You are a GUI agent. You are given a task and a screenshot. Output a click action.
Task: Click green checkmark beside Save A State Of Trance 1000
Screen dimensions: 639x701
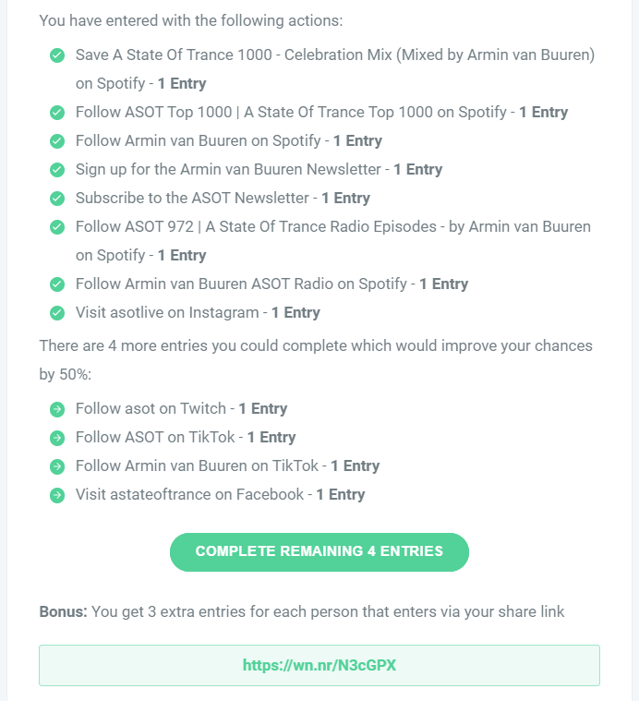(x=57, y=55)
